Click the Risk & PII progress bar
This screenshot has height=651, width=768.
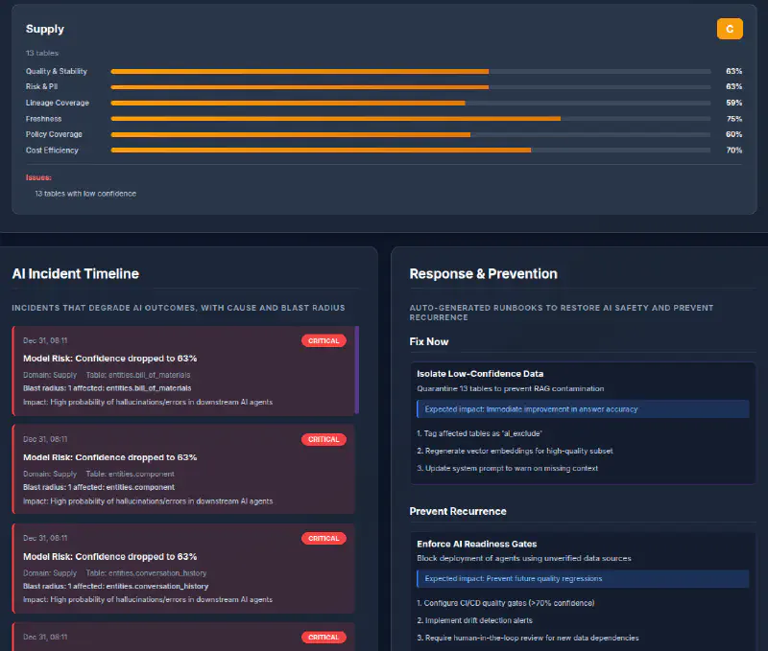411,87
